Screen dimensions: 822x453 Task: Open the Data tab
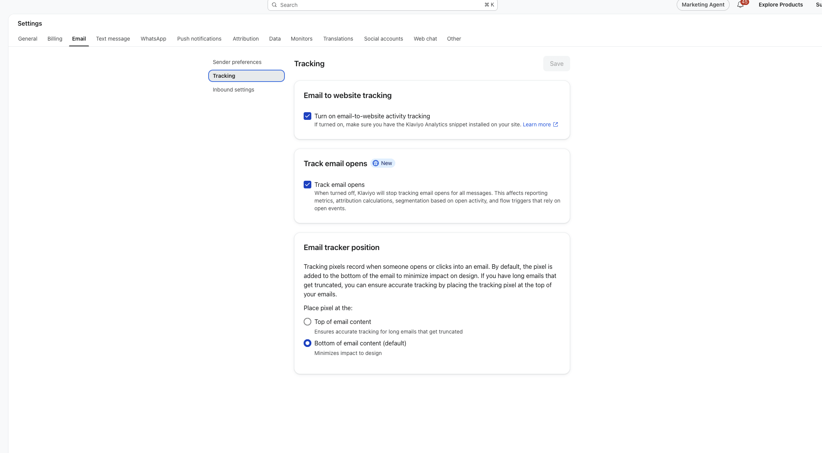click(275, 39)
